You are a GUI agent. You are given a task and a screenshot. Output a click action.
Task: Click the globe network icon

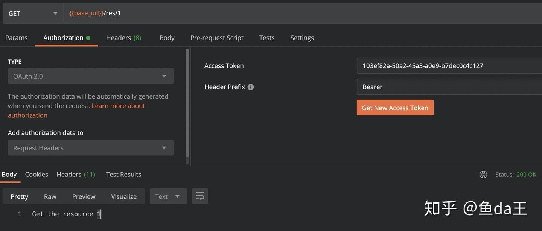483,175
